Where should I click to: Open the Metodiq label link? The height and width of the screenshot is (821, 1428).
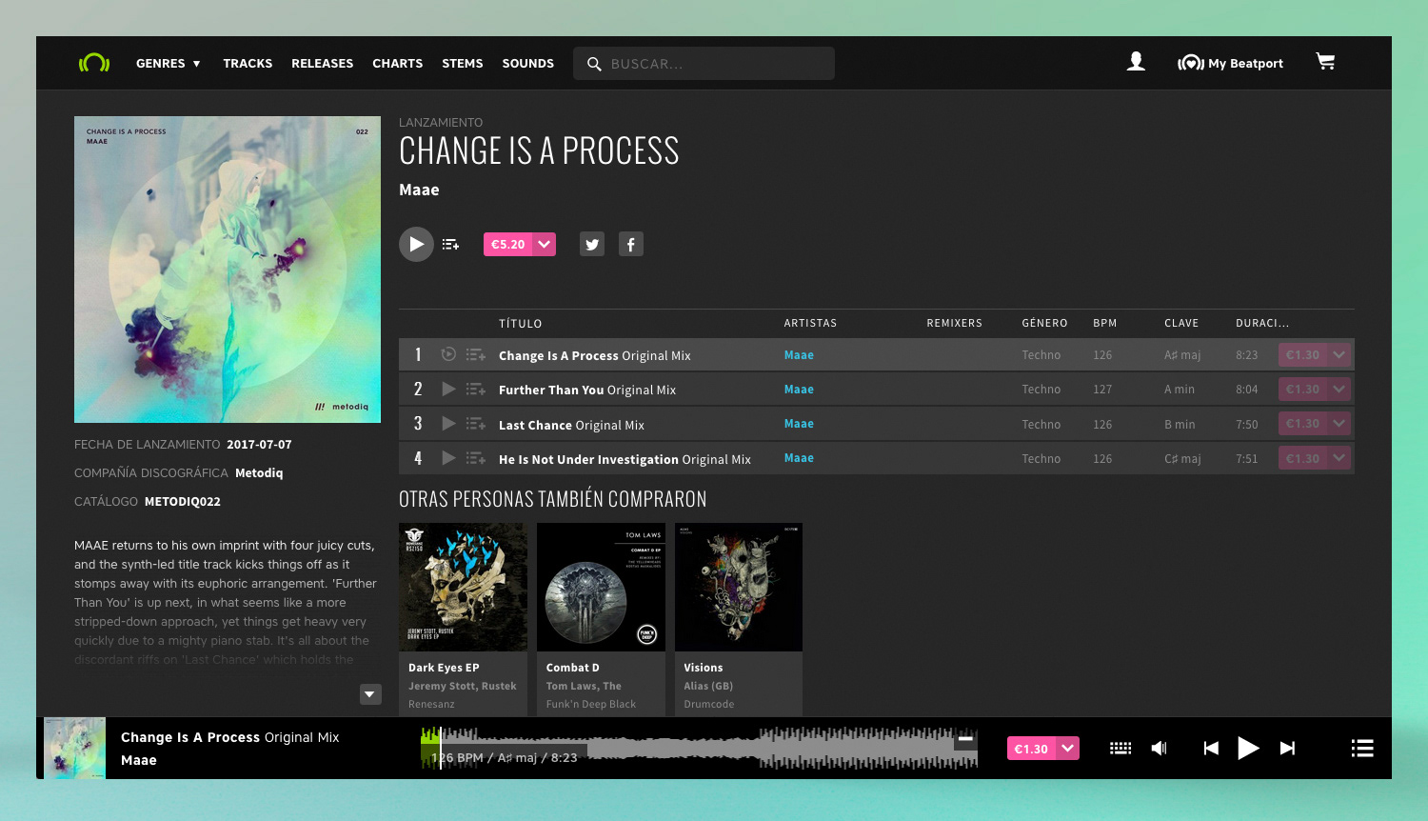(x=259, y=472)
